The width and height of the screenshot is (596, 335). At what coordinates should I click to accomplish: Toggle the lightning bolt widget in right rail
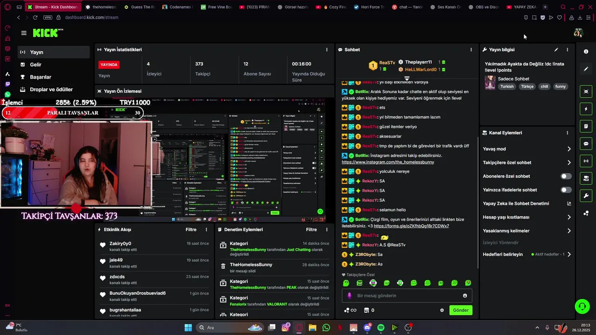[x=586, y=109]
